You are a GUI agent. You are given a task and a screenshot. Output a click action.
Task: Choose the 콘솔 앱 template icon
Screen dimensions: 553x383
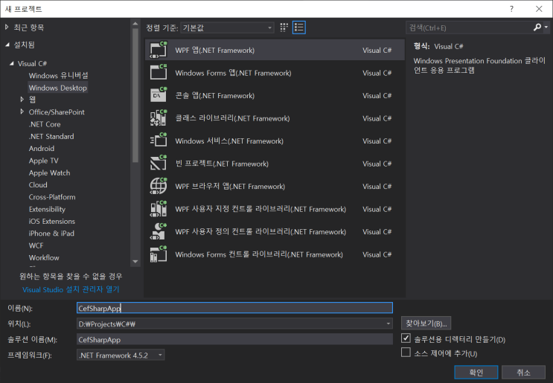159,95
